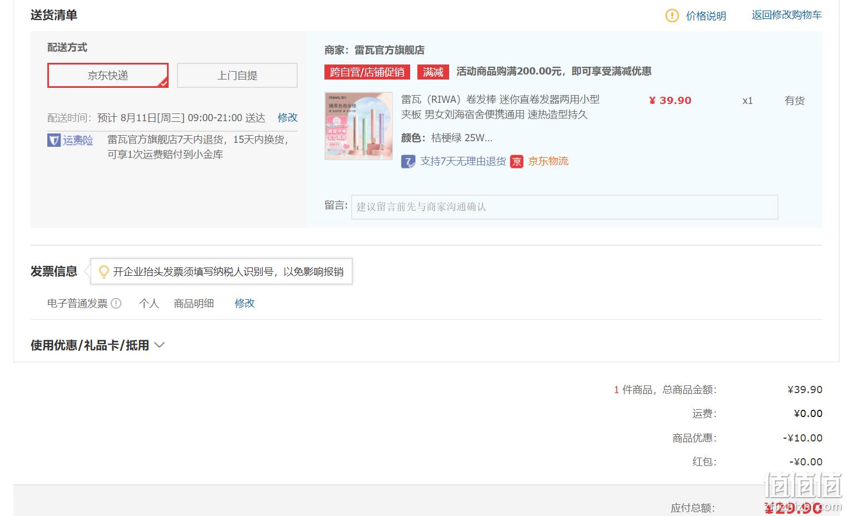Select 京东快递 delivery method

click(x=108, y=75)
